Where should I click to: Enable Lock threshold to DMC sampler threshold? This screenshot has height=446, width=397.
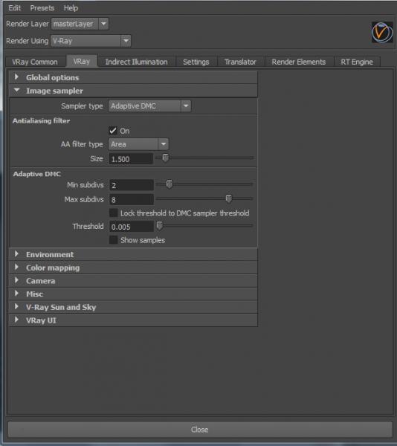point(114,213)
